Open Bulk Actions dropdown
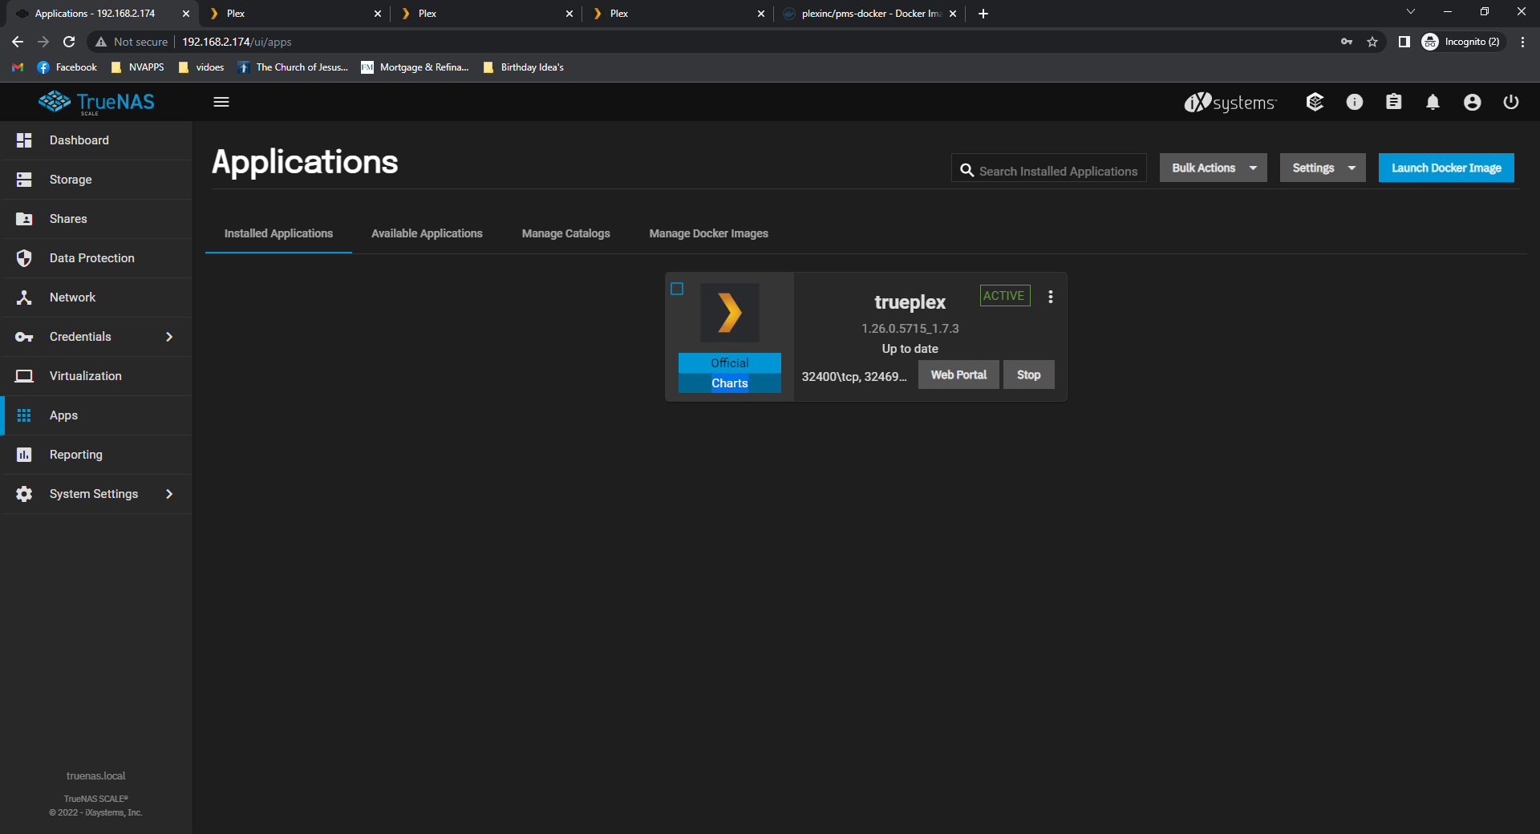1540x834 pixels. pos(1214,168)
